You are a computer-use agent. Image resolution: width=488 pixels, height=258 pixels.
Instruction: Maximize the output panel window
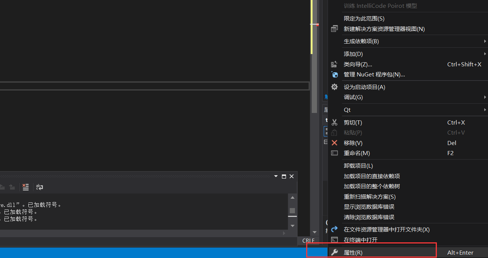click(x=284, y=176)
